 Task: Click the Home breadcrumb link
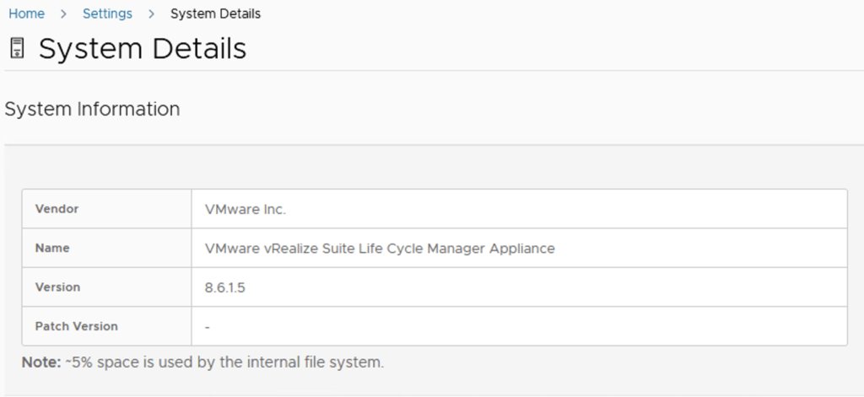pos(26,13)
